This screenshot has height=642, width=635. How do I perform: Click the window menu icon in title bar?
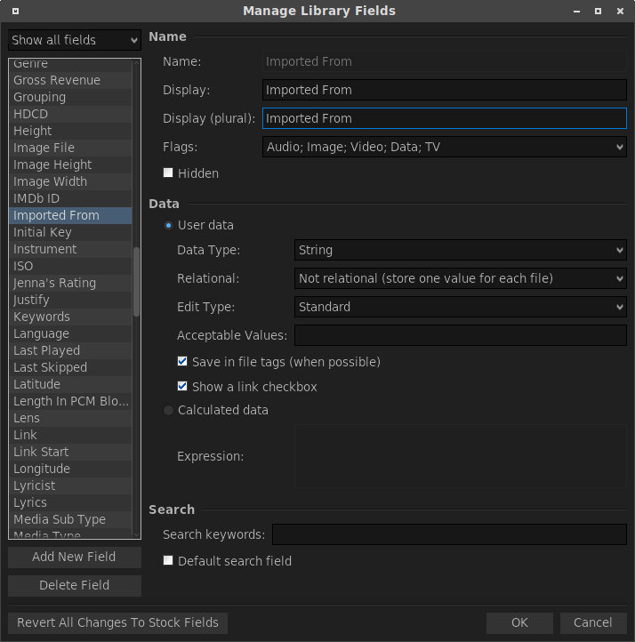tap(16, 12)
